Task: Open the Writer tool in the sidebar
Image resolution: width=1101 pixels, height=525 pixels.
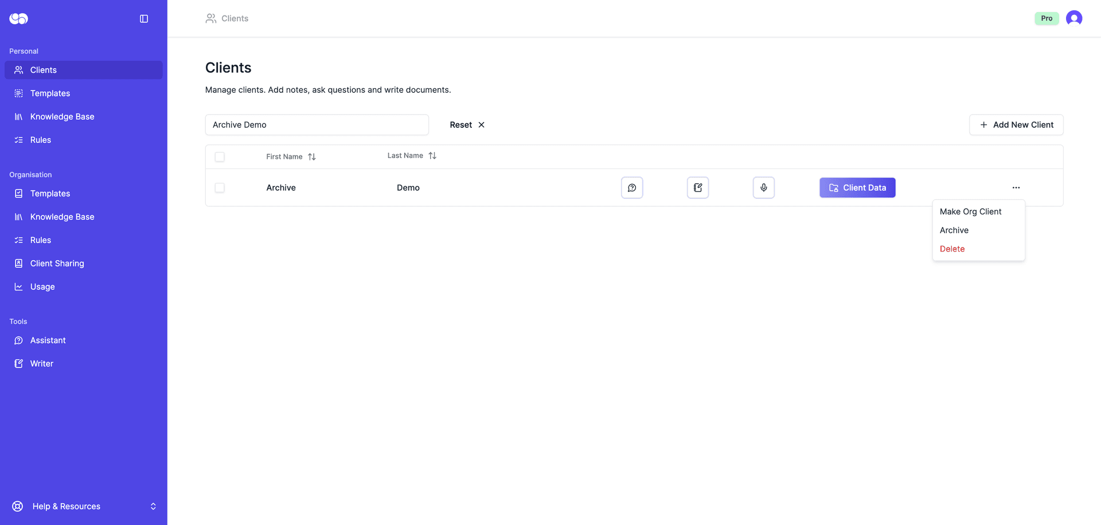Action: point(41,363)
